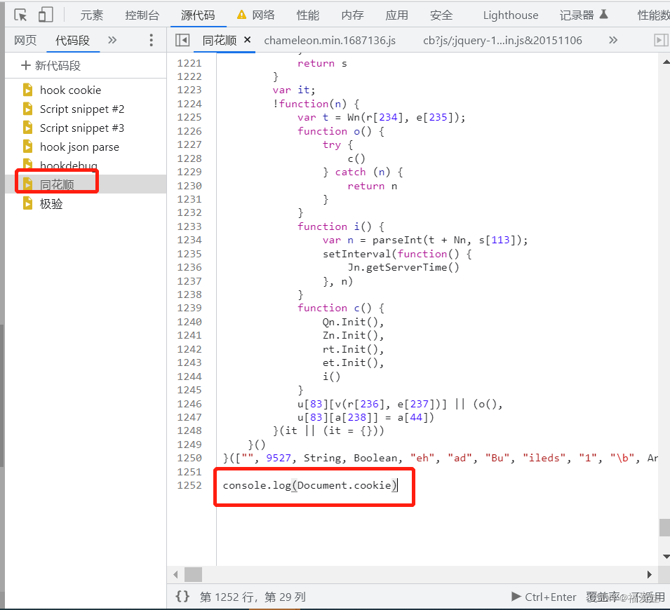The width and height of the screenshot is (670, 610).
Task: Run the snippet with the ▶ icon
Action: (x=515, y=597)
